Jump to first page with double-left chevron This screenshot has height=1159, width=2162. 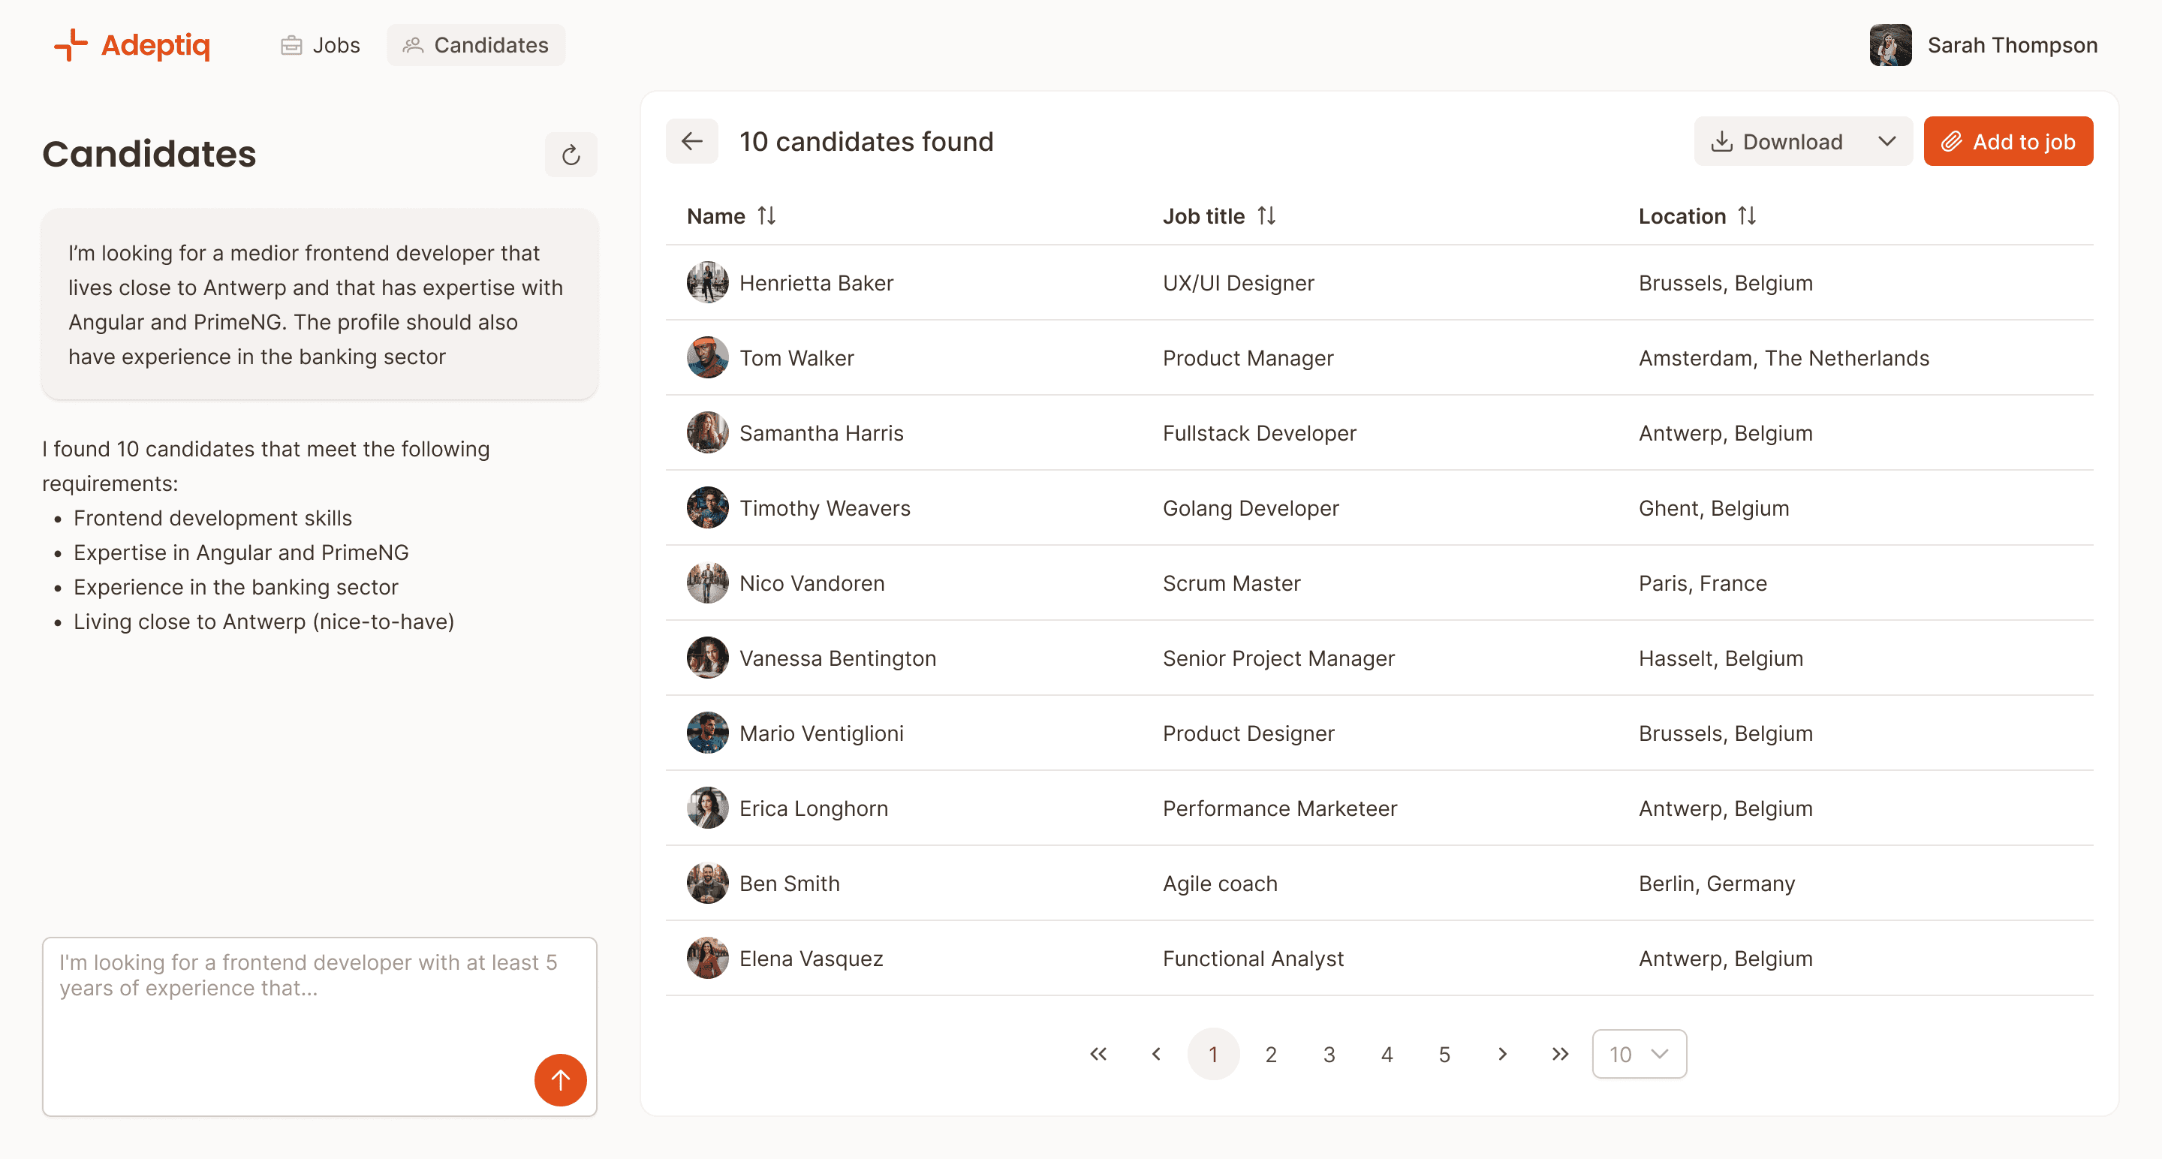1098,1054
